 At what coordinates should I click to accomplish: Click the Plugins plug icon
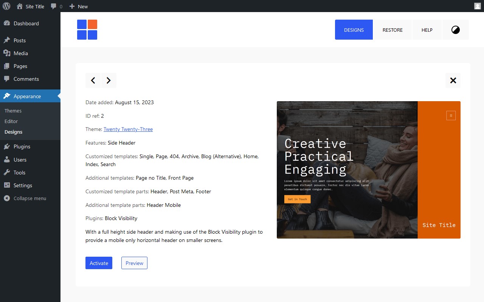coord(7,146)
